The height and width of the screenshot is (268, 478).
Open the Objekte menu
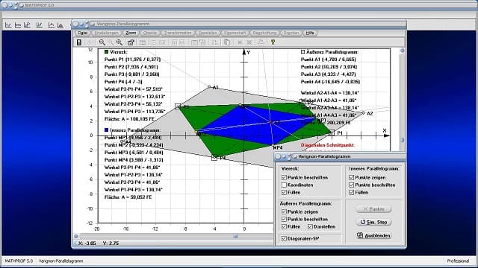(x=150, y=33)
